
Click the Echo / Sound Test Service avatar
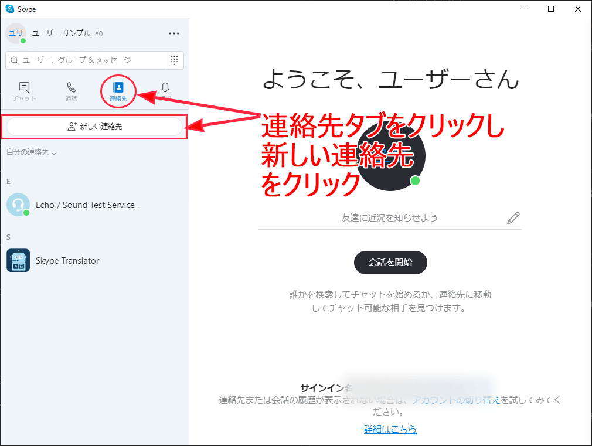click(x=18, y=205)
